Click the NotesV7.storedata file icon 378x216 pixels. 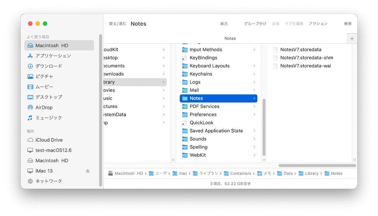(275, 50)
